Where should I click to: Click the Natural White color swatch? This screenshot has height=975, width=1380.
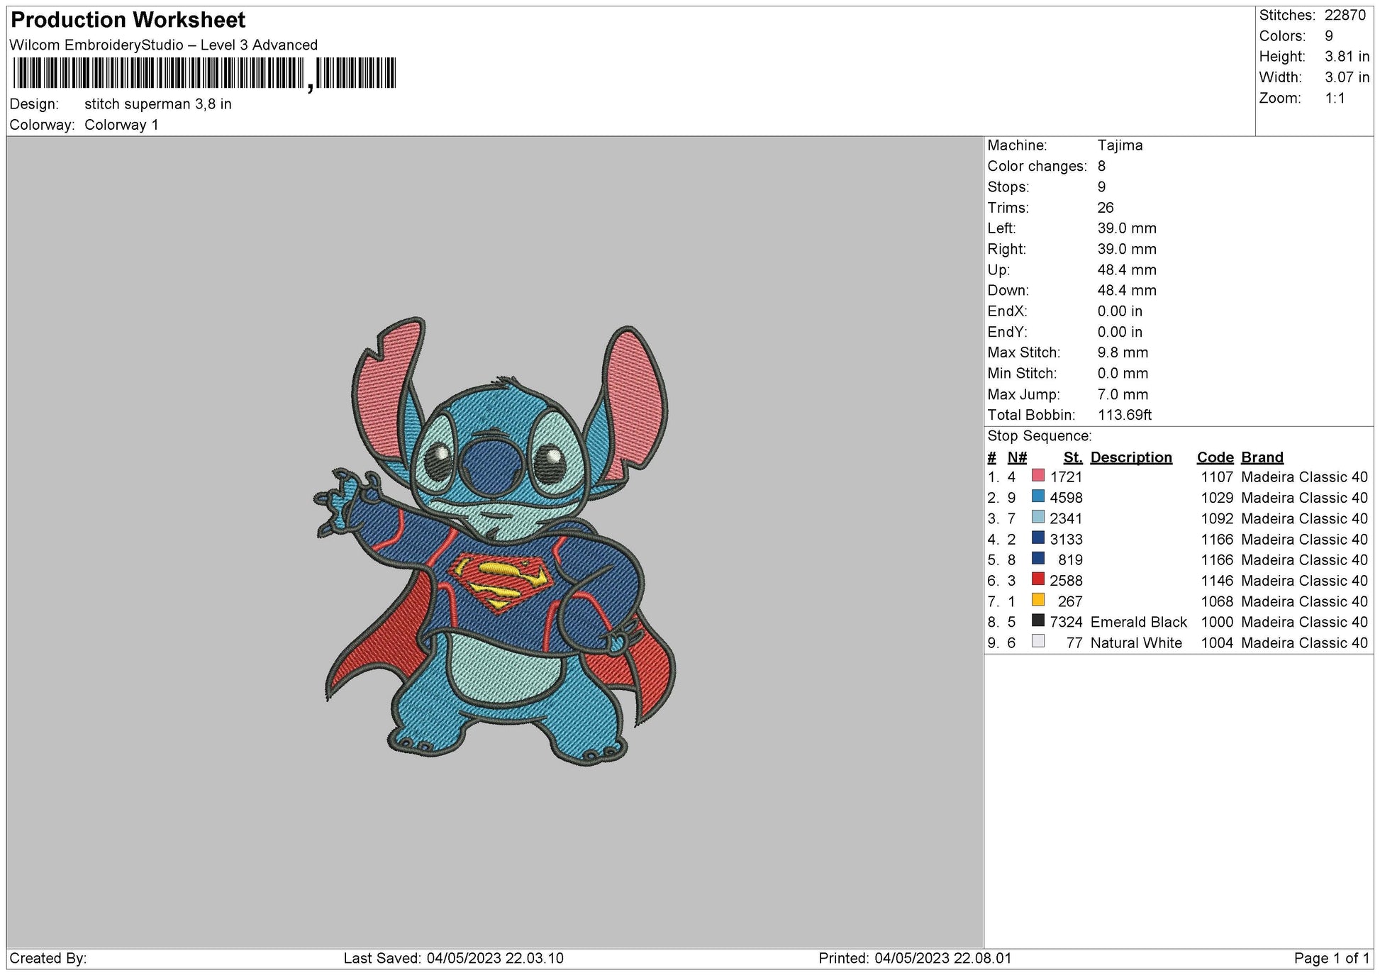pos(1037,642)
